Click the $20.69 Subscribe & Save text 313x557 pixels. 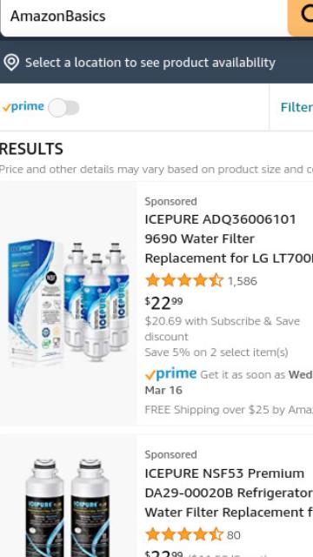(x=223, y=329)
